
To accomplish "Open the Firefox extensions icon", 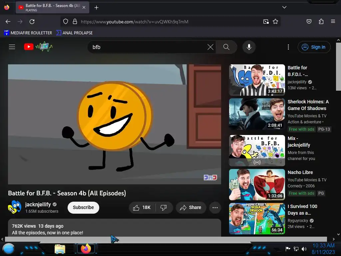I will click(321, 21).
